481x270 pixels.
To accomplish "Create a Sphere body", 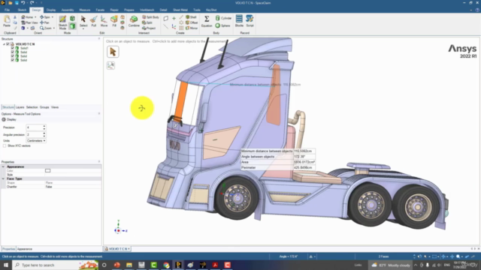I will (x=222, y=25).
